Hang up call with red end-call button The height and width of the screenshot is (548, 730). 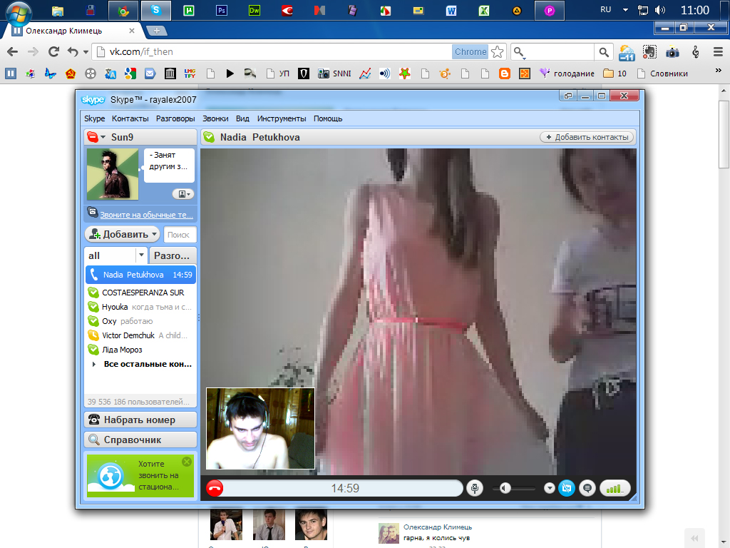pos(215,488)
